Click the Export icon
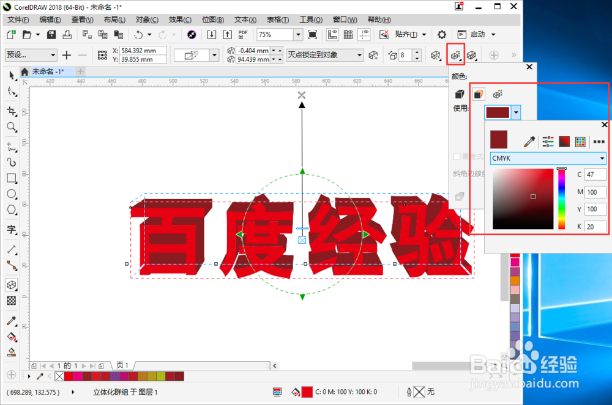The image size is (612, 405). click(227, 35)
